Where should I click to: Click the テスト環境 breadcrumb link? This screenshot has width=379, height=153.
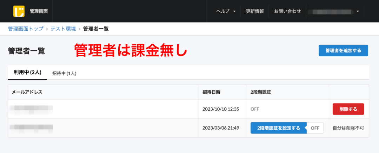coord(63,29)
